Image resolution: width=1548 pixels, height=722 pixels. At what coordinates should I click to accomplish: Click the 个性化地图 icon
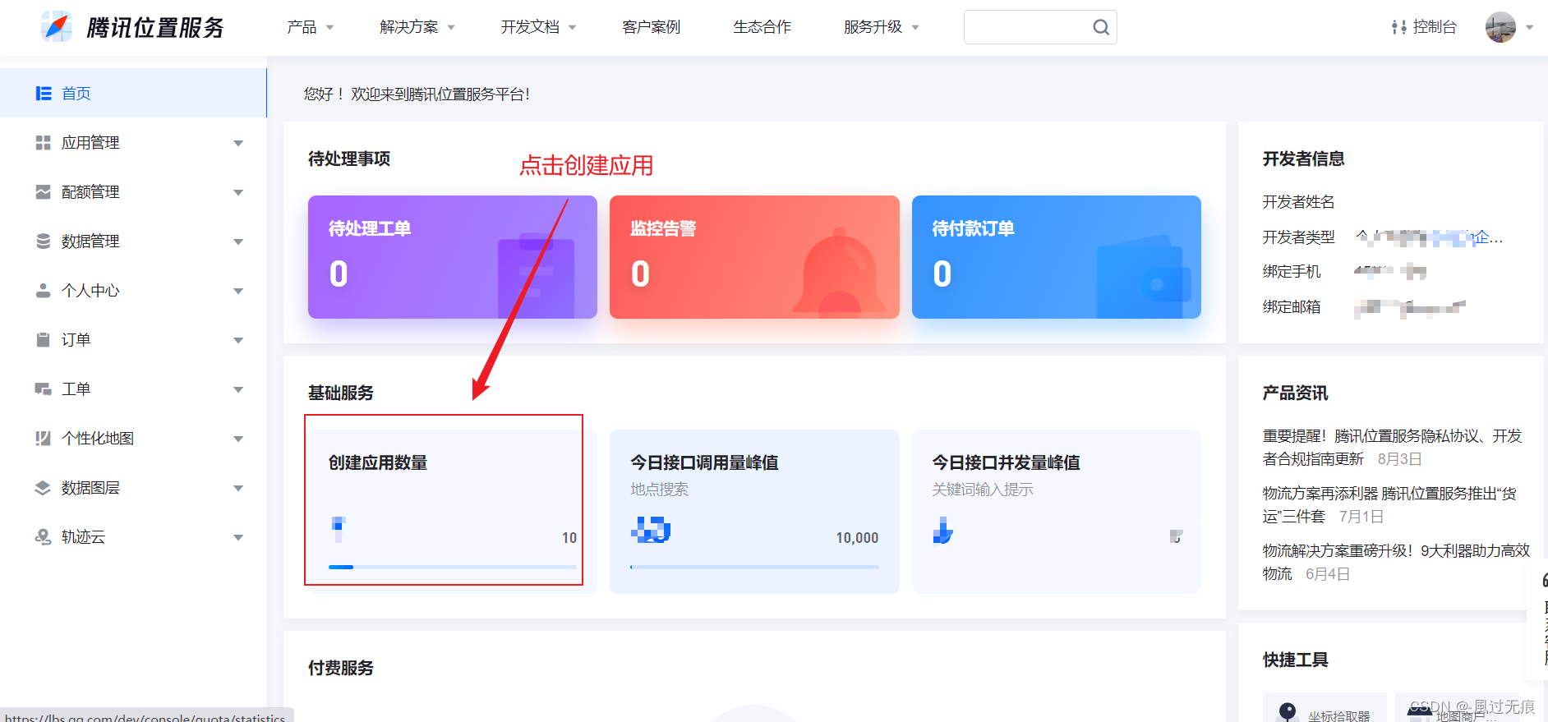click(44, 439)
